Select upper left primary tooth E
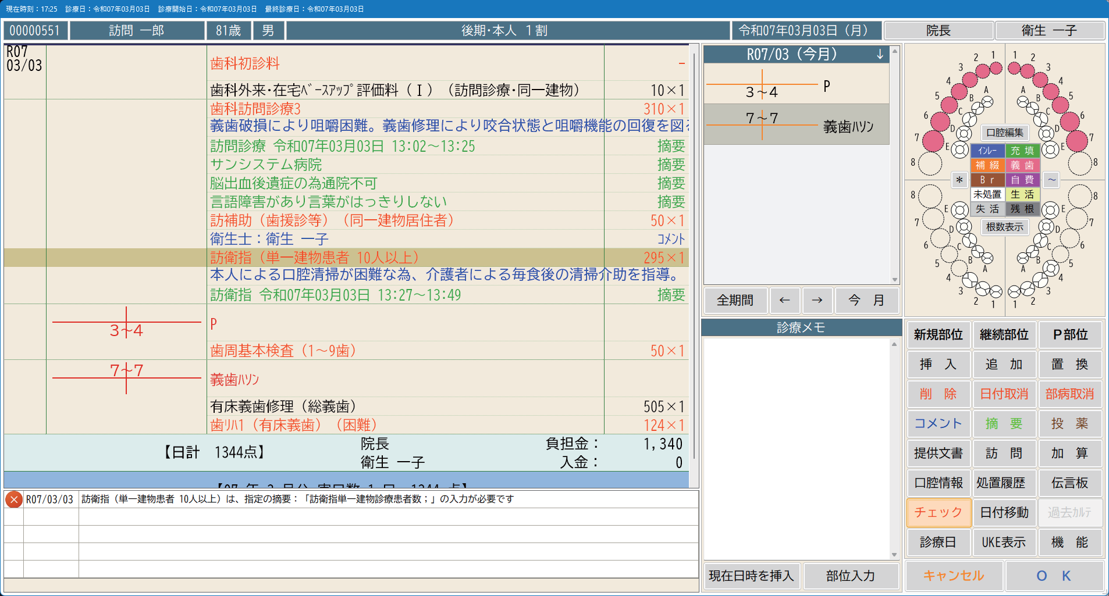Image resolution: width=1109 pixels, height=596 pixels. pos(1050,149)
